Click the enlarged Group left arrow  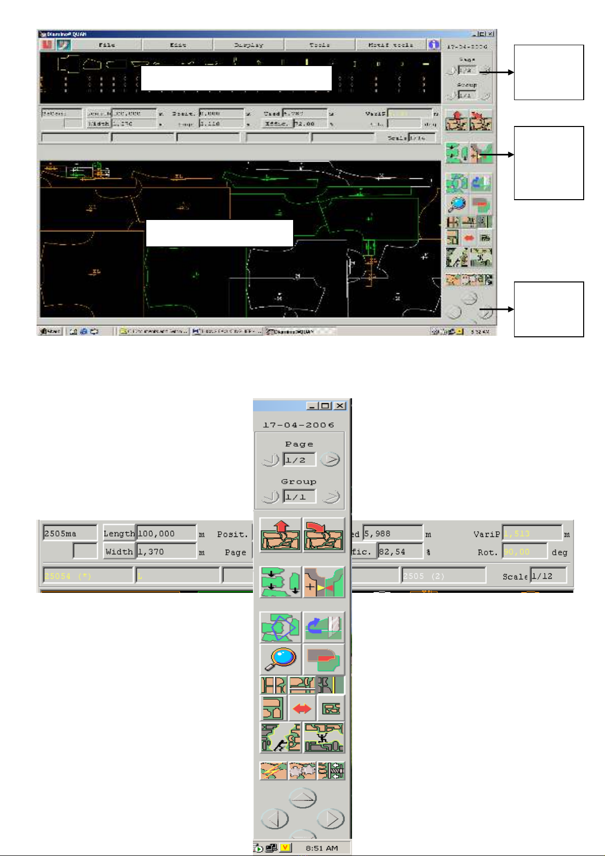tap(270, 496)
